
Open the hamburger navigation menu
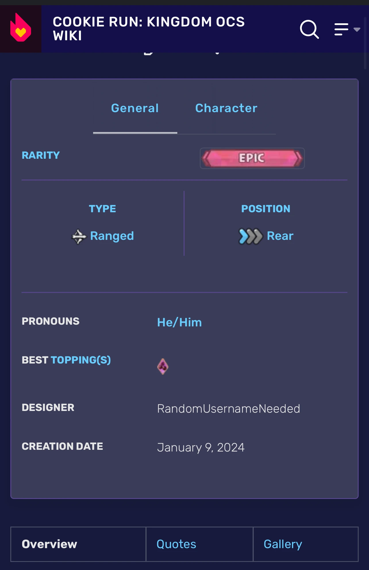tap(341, 29)
